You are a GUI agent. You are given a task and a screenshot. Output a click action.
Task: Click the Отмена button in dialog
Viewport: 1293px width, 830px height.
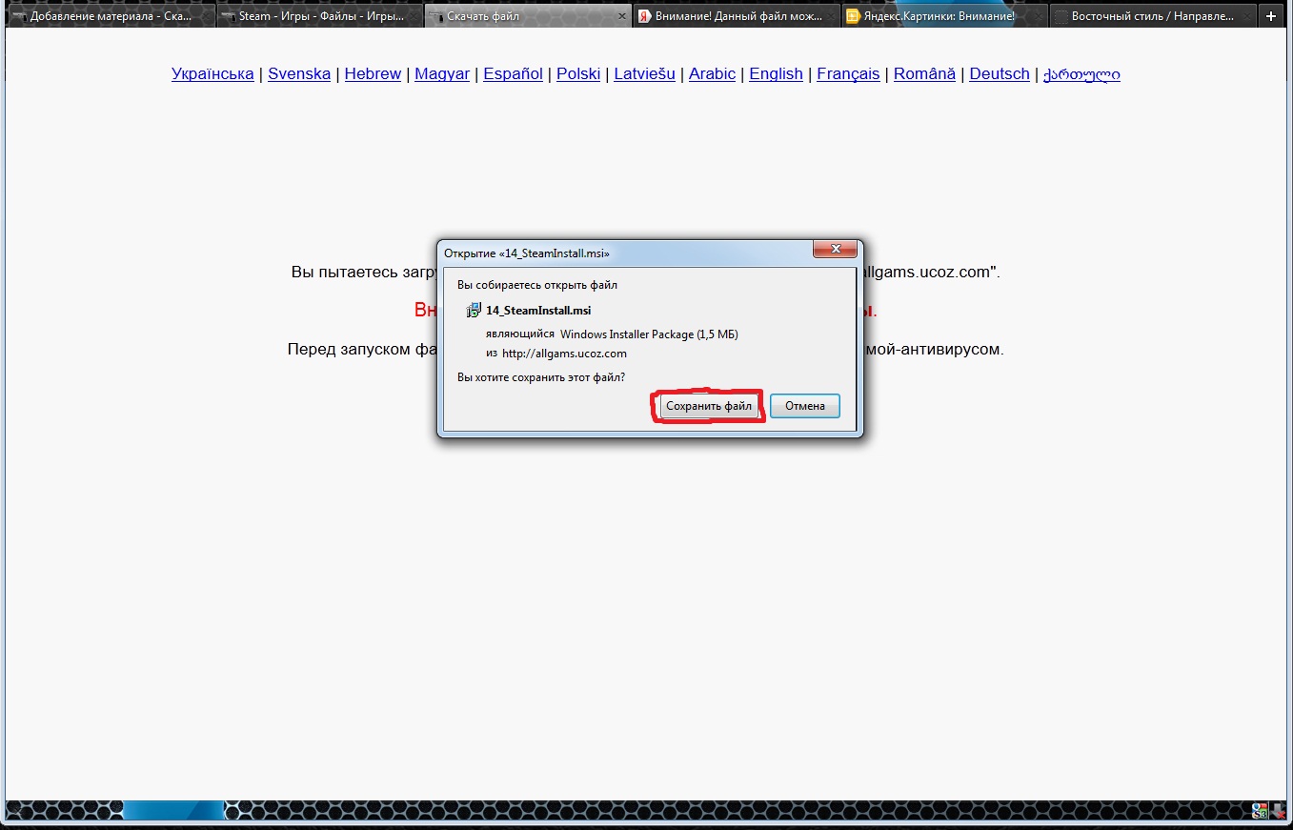tap(805, 406)
